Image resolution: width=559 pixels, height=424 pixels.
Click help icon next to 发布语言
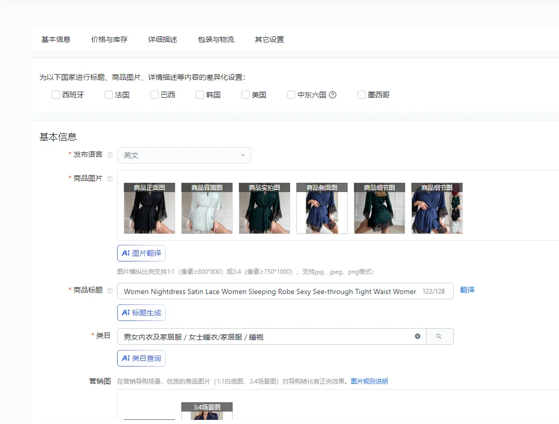tap(110, 155)
